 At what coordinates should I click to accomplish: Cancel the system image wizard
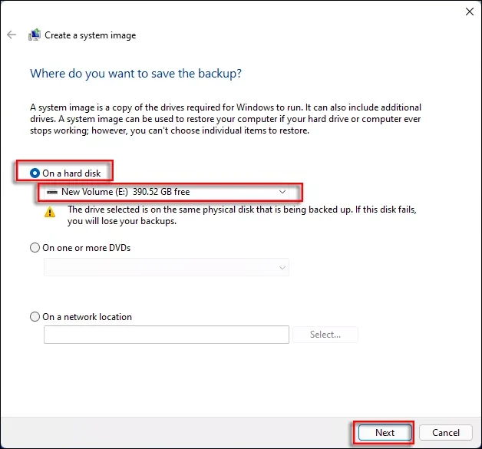(445, 432)
